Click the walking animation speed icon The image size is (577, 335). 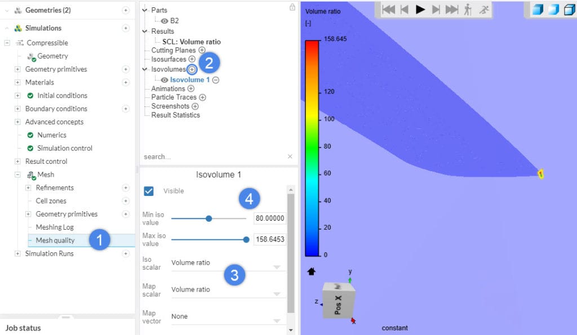click(467, 9)
